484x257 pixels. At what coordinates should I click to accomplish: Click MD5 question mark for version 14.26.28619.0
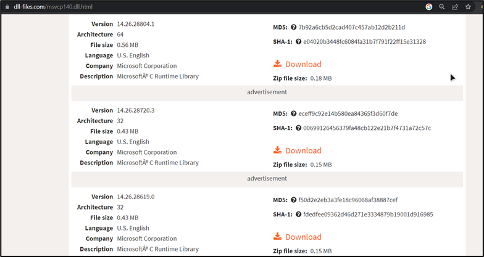[x=293, y=200]
